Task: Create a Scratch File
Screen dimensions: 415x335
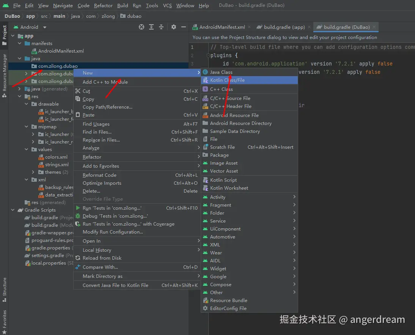Action: 249,147
